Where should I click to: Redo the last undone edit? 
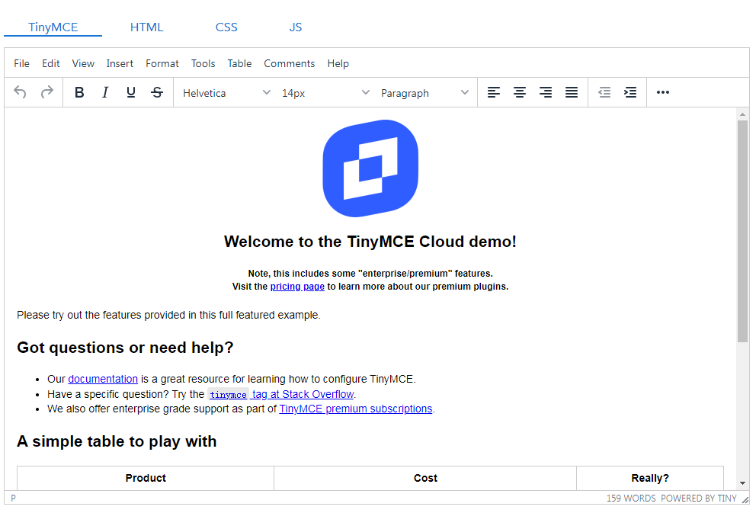coord(46,92)
